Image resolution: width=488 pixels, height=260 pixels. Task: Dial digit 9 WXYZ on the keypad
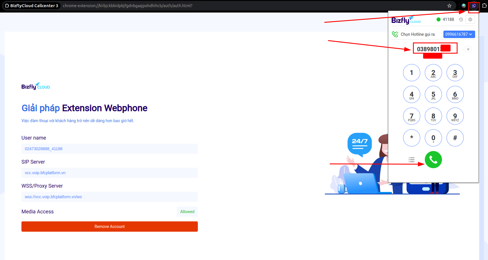(x=455, y=116)
